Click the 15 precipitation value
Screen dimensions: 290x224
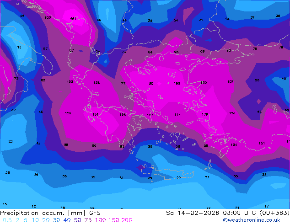pyautogui.click(x=5, y=204)
